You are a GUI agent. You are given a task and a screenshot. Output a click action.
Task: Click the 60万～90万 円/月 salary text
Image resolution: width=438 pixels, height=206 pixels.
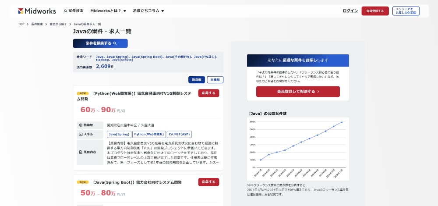click(x=102, y=110)
